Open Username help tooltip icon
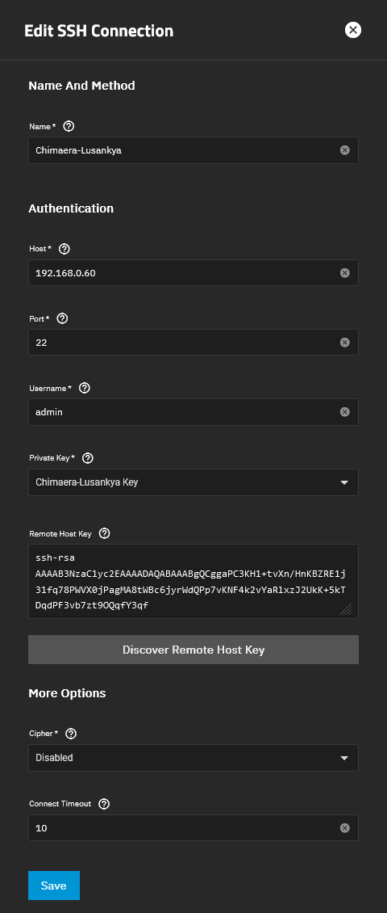387x913 pixels. (85, 388)
